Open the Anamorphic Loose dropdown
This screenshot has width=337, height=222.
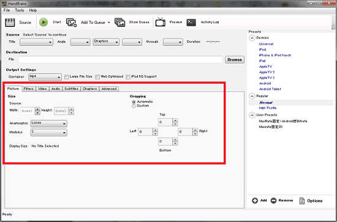pyautogui.click(x=49, y=124)
